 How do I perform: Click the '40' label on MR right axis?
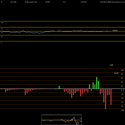[x=122, y=82]
